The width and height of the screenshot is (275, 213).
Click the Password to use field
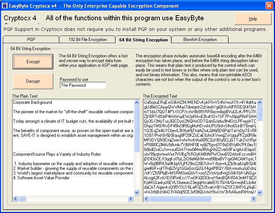83,85
